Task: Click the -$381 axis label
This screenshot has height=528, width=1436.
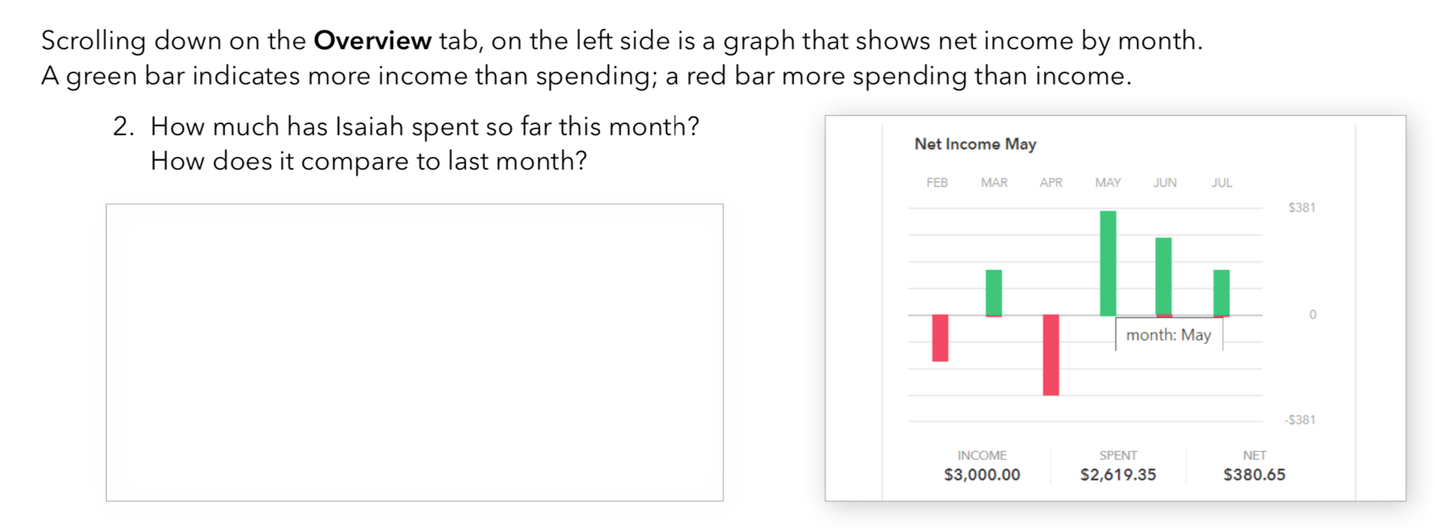Action: (x=1300, y=420)
